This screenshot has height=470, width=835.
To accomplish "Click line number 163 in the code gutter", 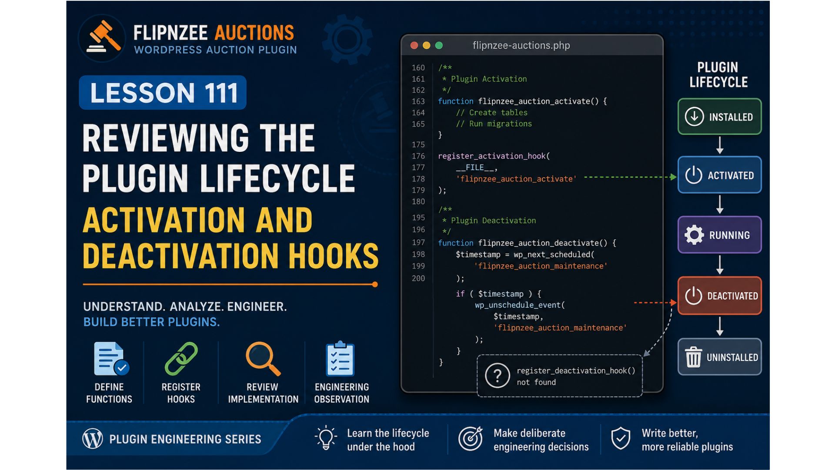I will point(418,101).
